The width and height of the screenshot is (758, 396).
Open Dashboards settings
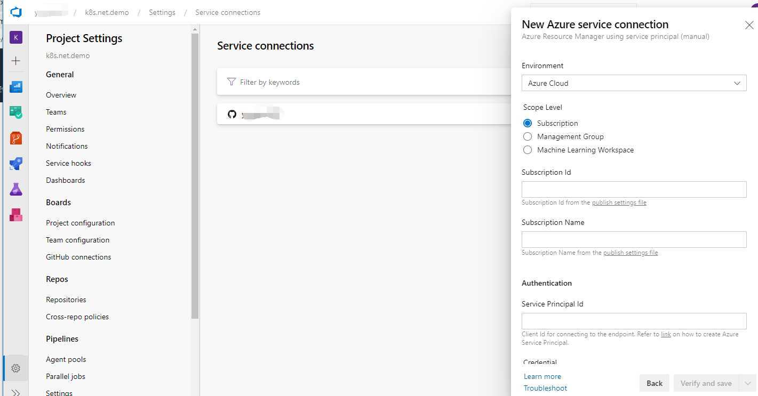click(x=65, y=180)
